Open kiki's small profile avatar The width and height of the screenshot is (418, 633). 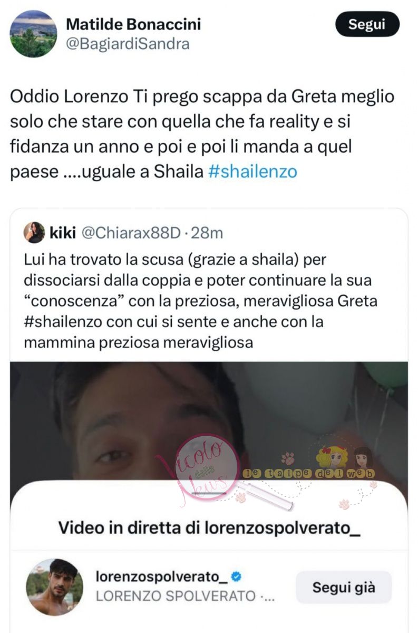coord(34,232)
